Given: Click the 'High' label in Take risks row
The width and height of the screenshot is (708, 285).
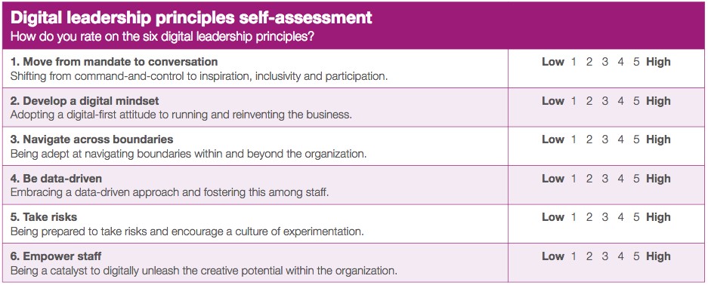Looking at the screenshot, I should (658, 217).
